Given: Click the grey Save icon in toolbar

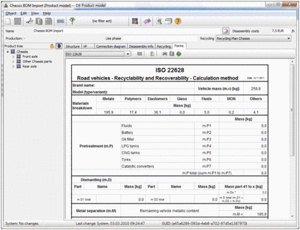Looking at the screenshot, I should pyautogui.click(x=17, y=21).
